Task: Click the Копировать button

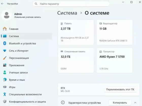Action: pyautogui.click(x=120, y=103)
